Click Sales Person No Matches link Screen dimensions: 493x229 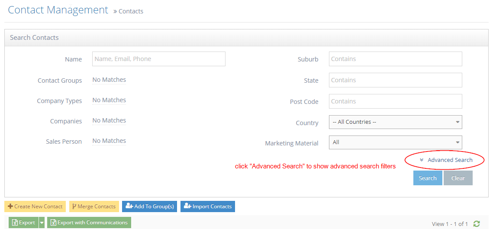[x=109, y=141]
